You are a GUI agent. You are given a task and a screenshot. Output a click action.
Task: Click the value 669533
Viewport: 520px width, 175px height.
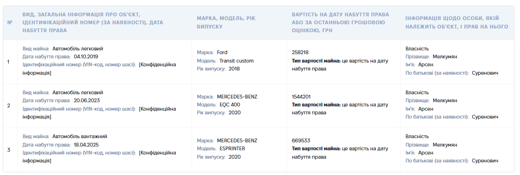[x=301, y=140]
